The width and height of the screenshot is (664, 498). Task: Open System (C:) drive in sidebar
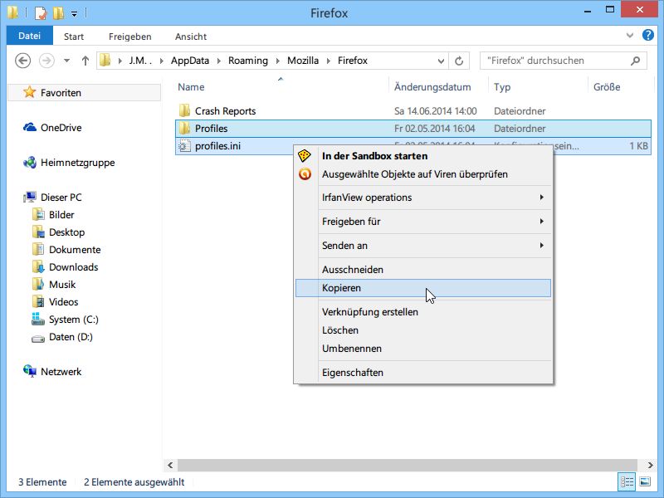pyautogui.click(x=73, y=320)
